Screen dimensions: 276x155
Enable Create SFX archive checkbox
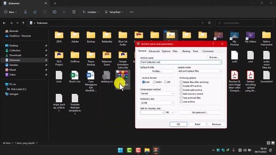[x=181, y=86]
